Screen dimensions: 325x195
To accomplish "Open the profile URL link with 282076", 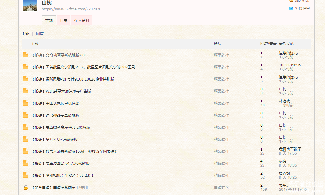I will [71, 9].
